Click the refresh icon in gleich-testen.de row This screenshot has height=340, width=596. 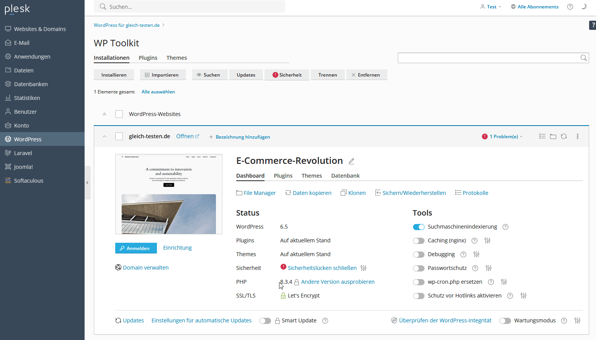pos(564,136)
